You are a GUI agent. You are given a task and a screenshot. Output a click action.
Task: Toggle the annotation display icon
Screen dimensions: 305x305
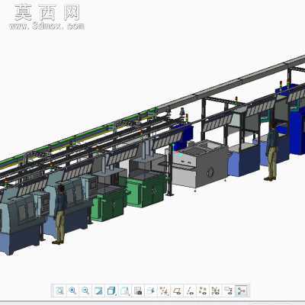[229, 291]
